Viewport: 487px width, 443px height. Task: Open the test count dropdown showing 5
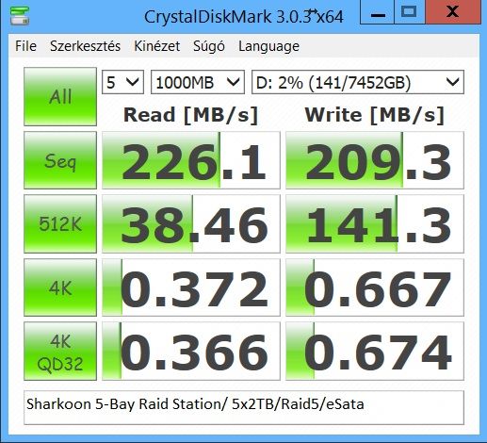coord(122,82)
